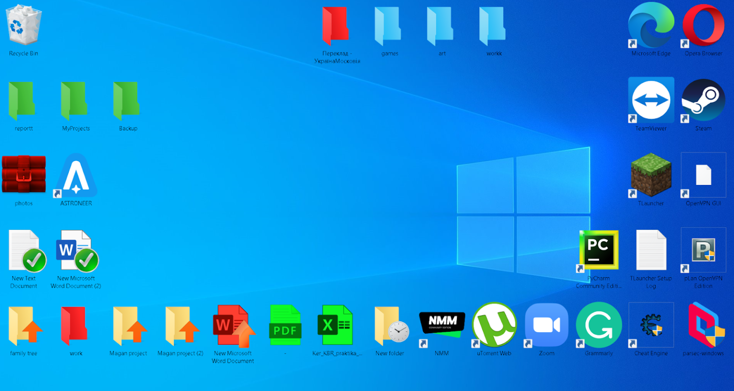Open New Microsoft Word Document (2)
The width and height of the screenshot is (734, 391).
[x=76, y=250]
